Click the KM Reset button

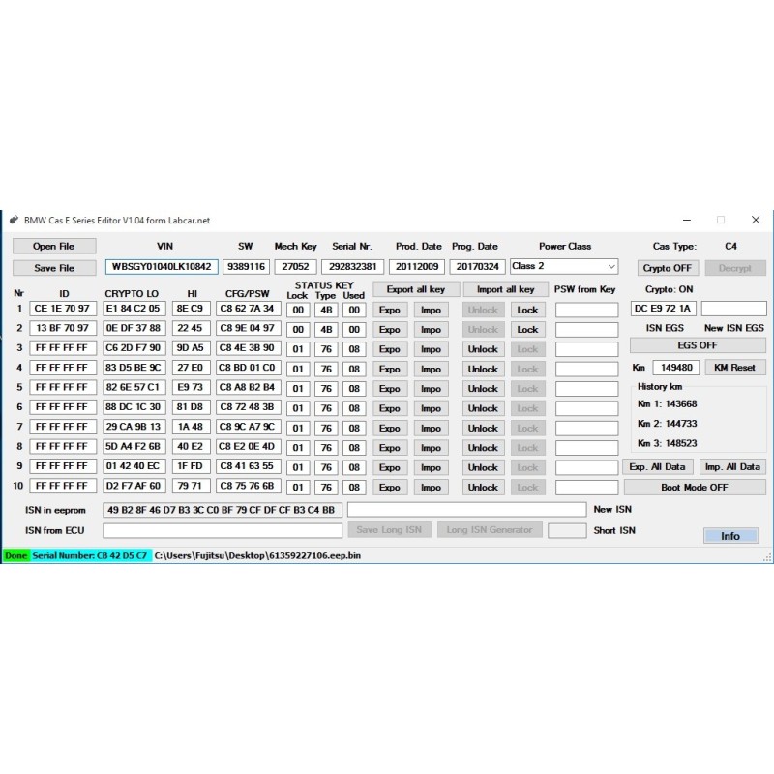point(734,368)
